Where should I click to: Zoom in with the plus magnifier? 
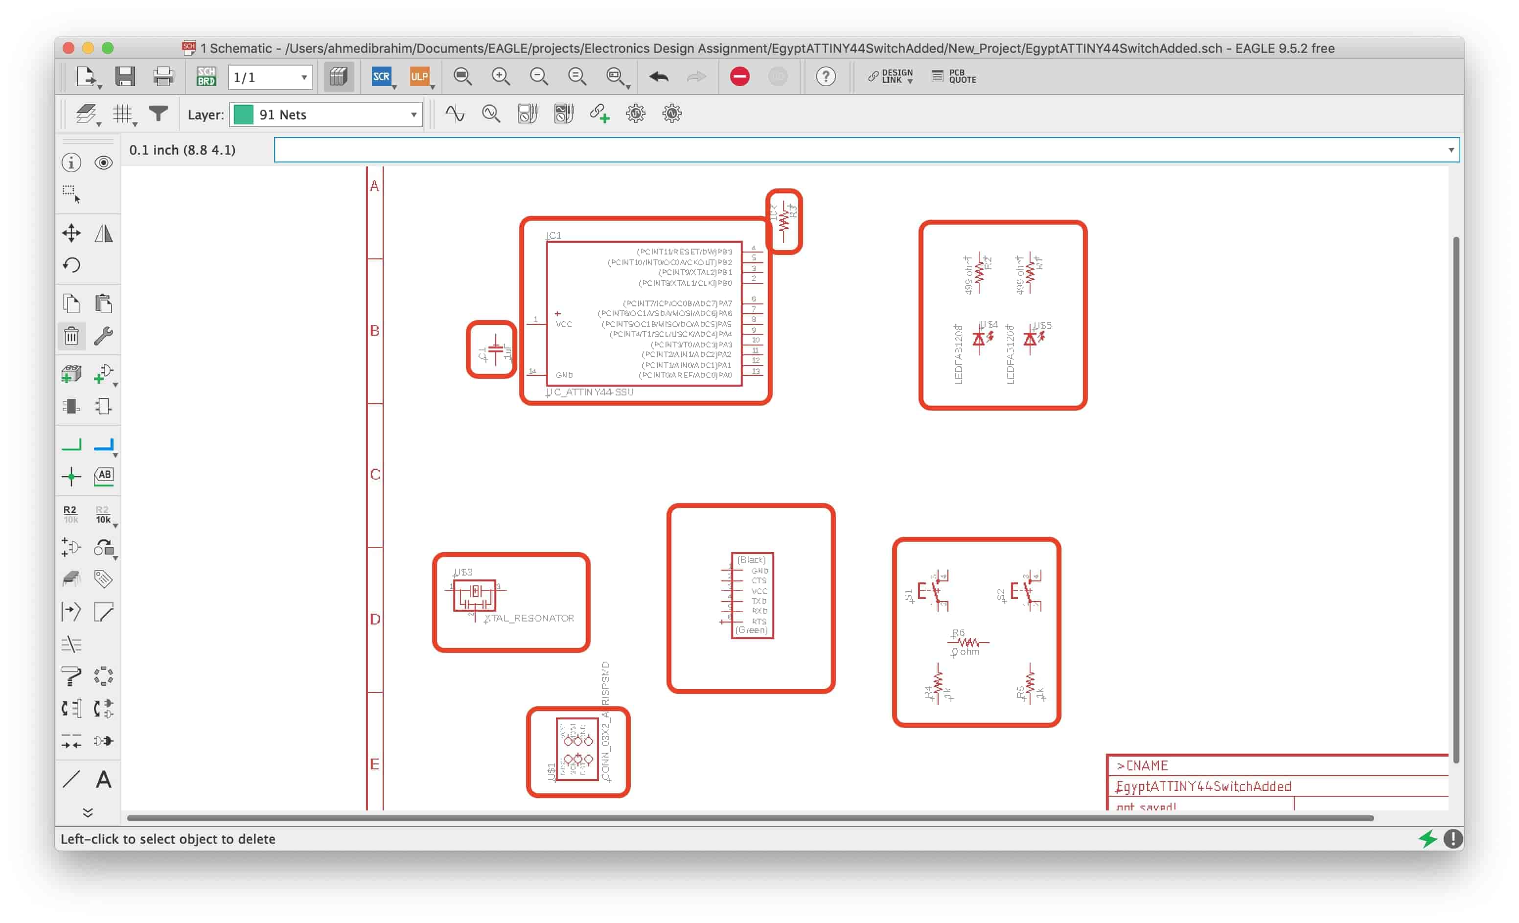point(501,76)
